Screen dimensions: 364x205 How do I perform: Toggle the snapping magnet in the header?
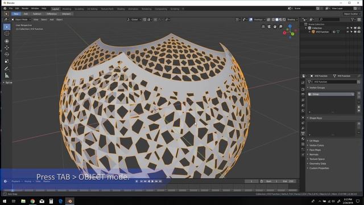click(144, 19)
